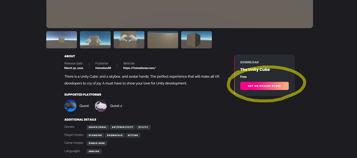
Task: Click the Download heading in side card
Action: pyautogui.click(x=249, y=62)
